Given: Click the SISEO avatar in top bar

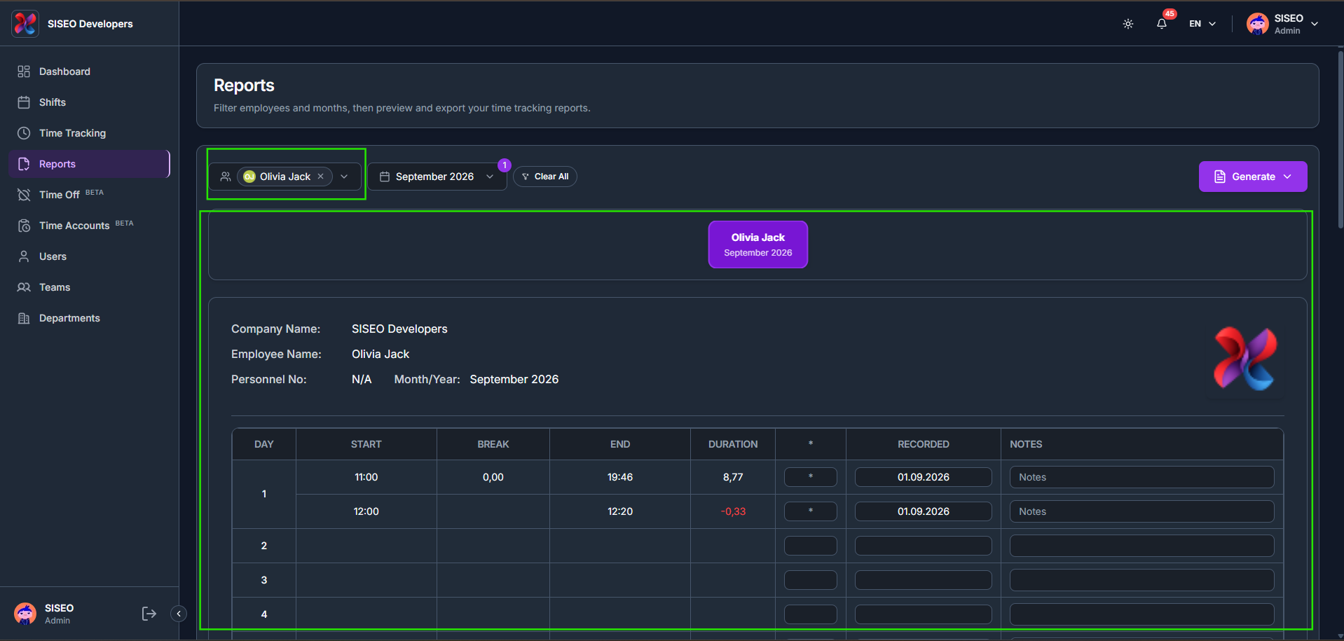Looking at the screenshot, I should [1258, 24].
